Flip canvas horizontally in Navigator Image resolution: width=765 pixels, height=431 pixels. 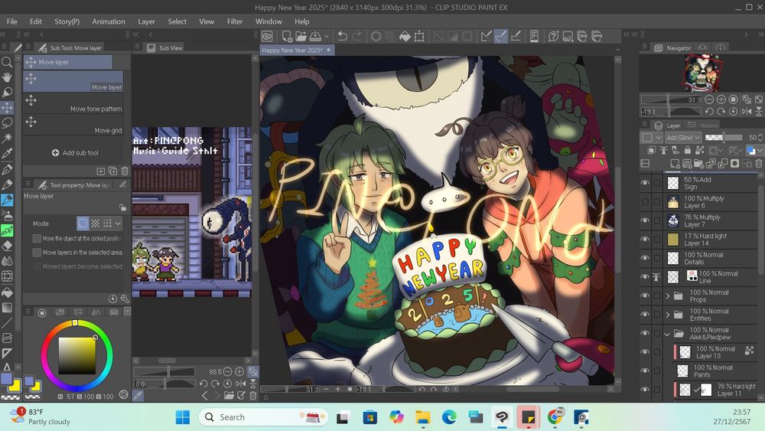click(x=747, y=111)
